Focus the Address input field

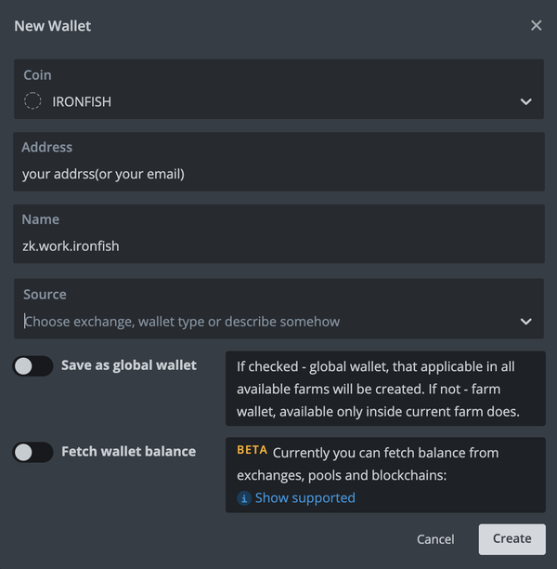(x=278, y=174)
